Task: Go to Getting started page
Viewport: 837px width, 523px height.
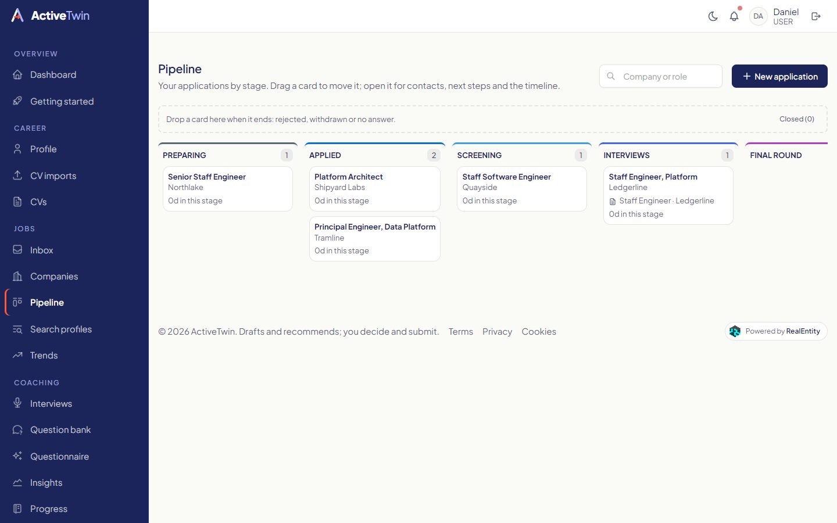Action: (x=74, y=101)
